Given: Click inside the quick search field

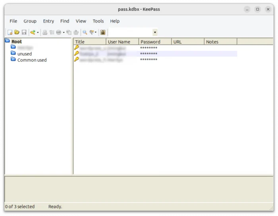Looking at the screenshot, I should tap(130, 32).
